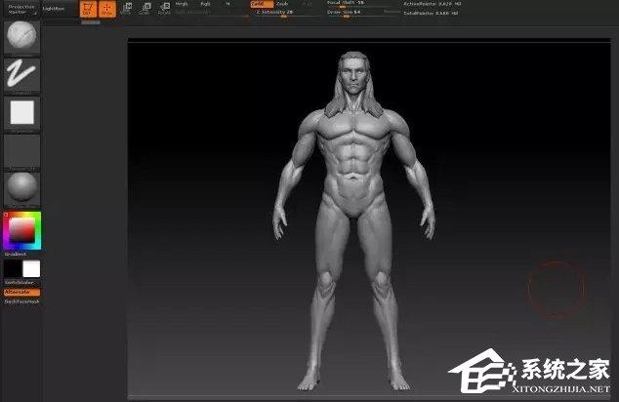Image resolution: width=619 pixels, height=402 pixels.
Task: Select the Move tool icon
Action: pos(125,10)
